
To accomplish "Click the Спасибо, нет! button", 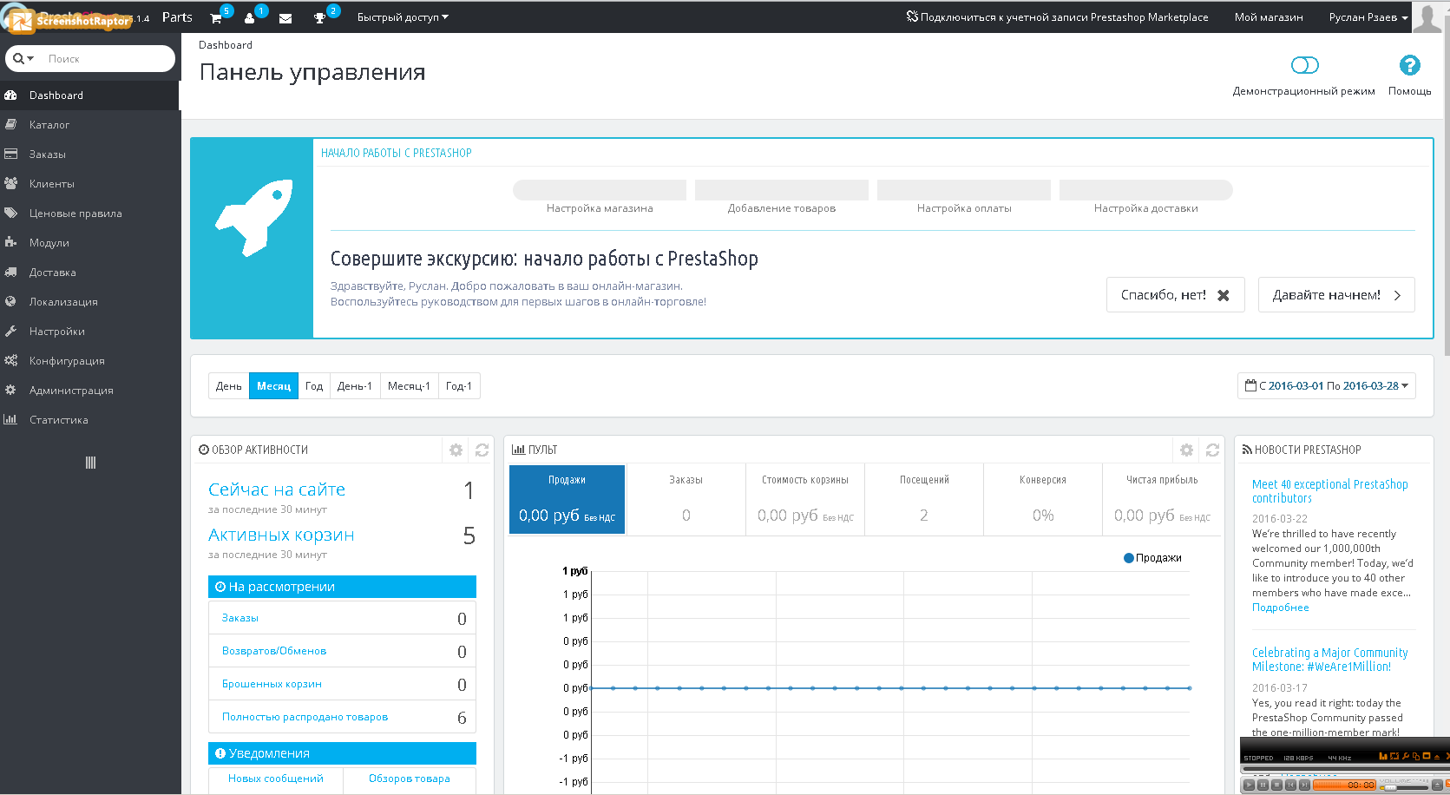I will click(1176, 295).
